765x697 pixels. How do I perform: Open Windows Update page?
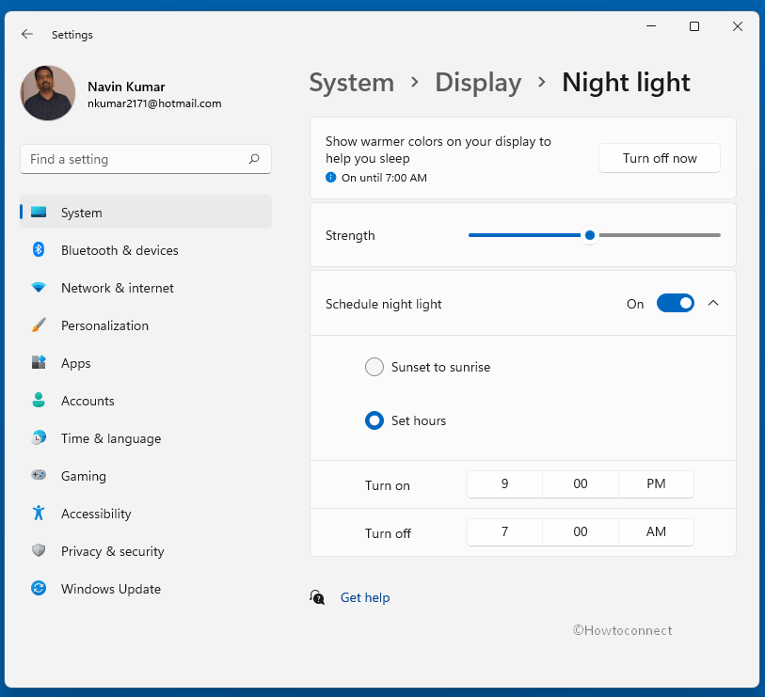[146, 588]
